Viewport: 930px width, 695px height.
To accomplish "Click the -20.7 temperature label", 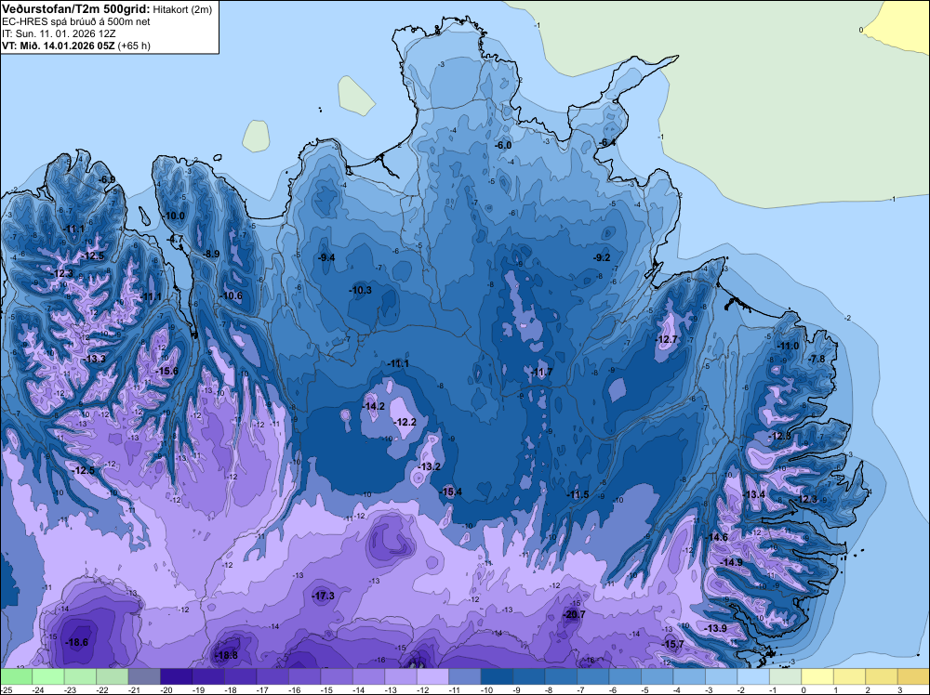I will (x=574, y=614).
